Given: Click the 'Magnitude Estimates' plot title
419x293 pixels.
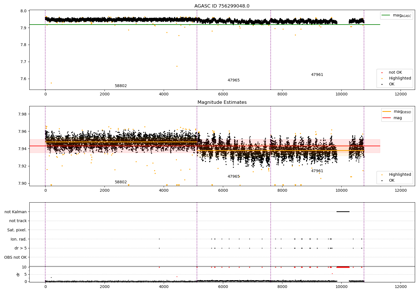Looking at the screenshot, I should (222, 102).
